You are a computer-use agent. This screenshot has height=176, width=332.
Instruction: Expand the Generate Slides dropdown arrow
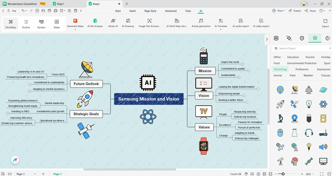tap(75, 29)
